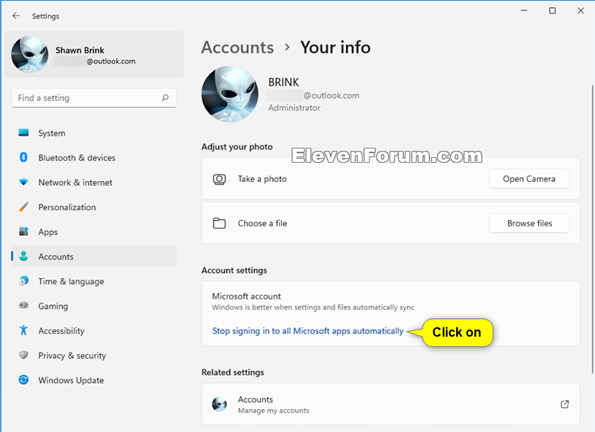The image size is (595, 432).
Task: Click the external link icon on Accounts row
Action: 565,404
